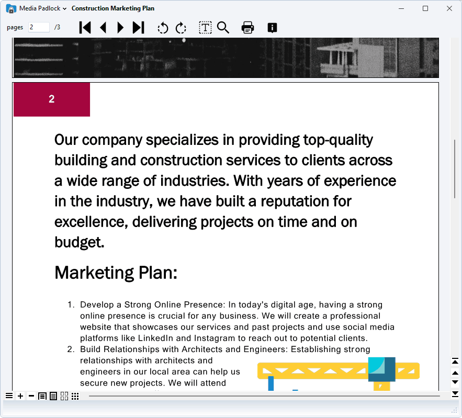The width and height of the screenshot is (462, 418).
Task: Go to the previous page
Action: tap(103, 28)
